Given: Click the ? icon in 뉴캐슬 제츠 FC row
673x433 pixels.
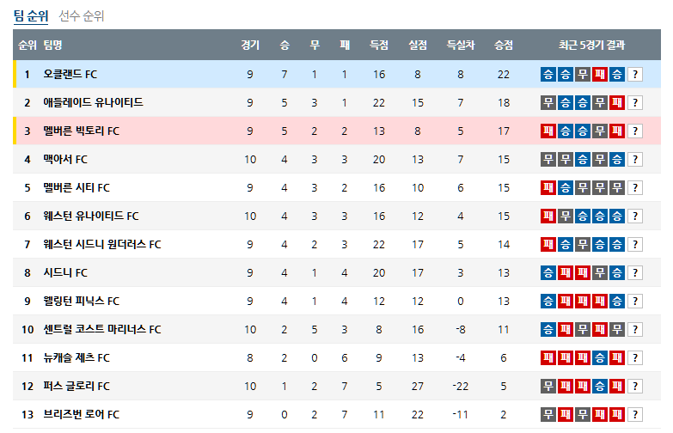Looking at the screenshot, I should point(635,358).
